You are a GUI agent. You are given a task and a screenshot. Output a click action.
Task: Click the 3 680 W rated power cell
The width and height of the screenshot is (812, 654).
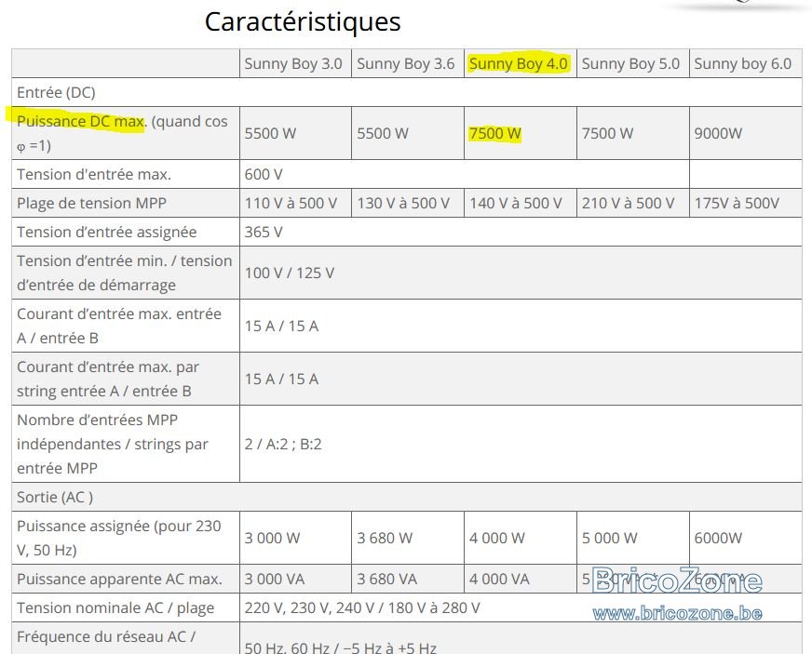(x=385, y=538)
